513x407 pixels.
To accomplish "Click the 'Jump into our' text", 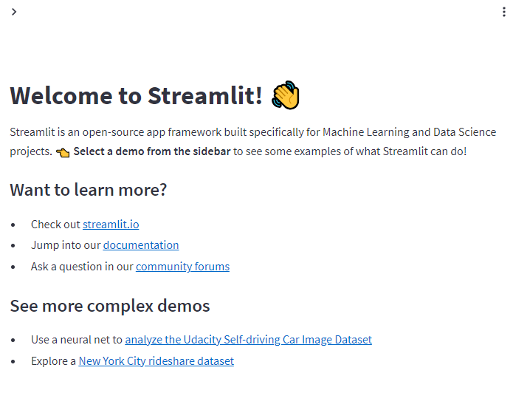I will pyautogui.click(x=66, y=245).
